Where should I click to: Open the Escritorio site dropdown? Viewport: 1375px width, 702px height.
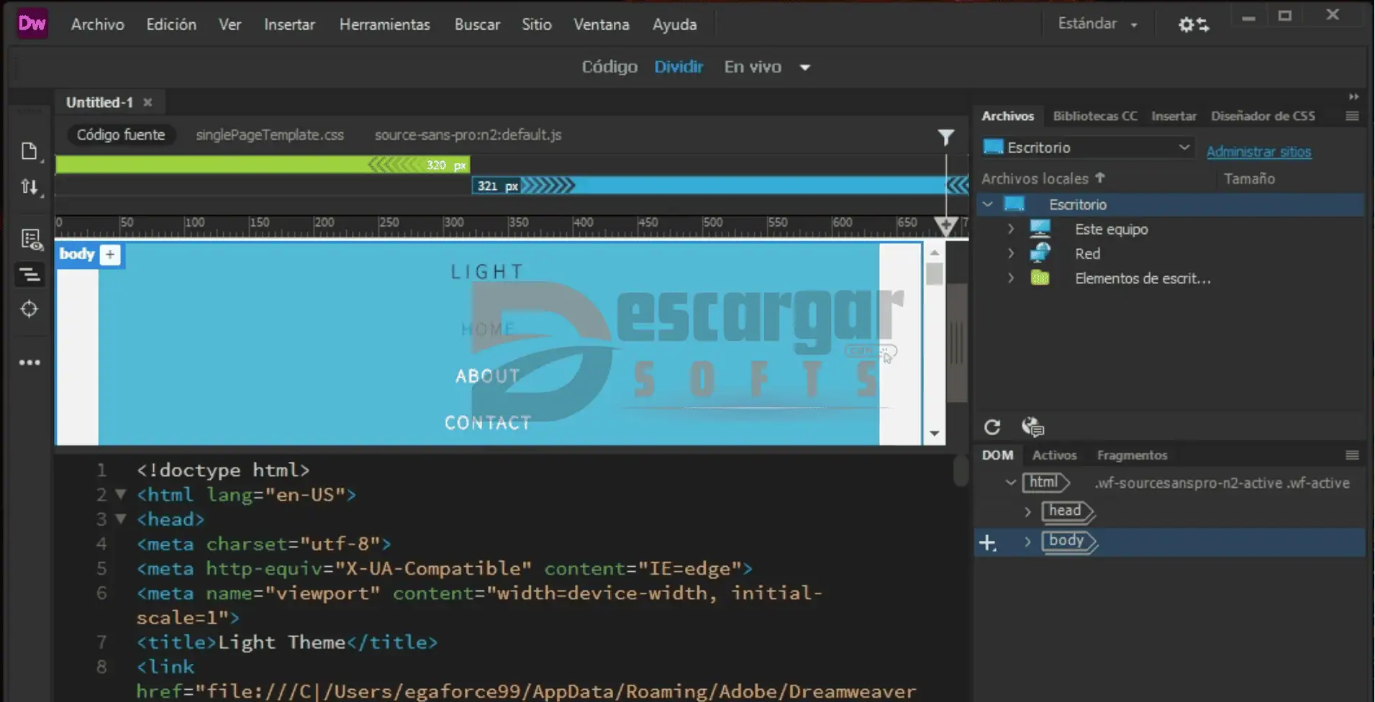[x=1088, y=147]
